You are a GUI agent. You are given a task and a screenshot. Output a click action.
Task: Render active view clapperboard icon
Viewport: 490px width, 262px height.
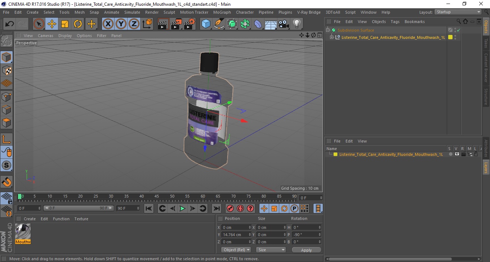point(163,24)
